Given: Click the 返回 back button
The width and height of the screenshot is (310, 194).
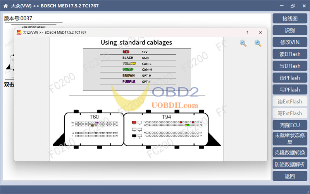Looking at the screenshot, I should pos(290,176).
